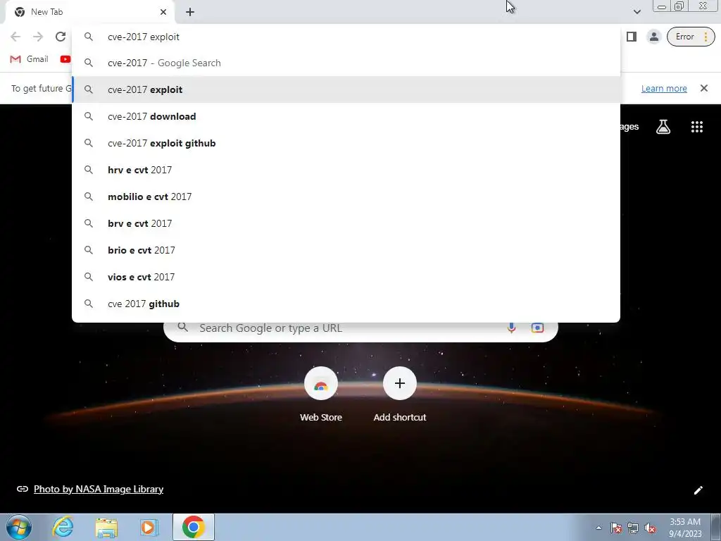Show hidden tray icons arrow
This screenshot has height=541, width=721.
pos(598,528)
